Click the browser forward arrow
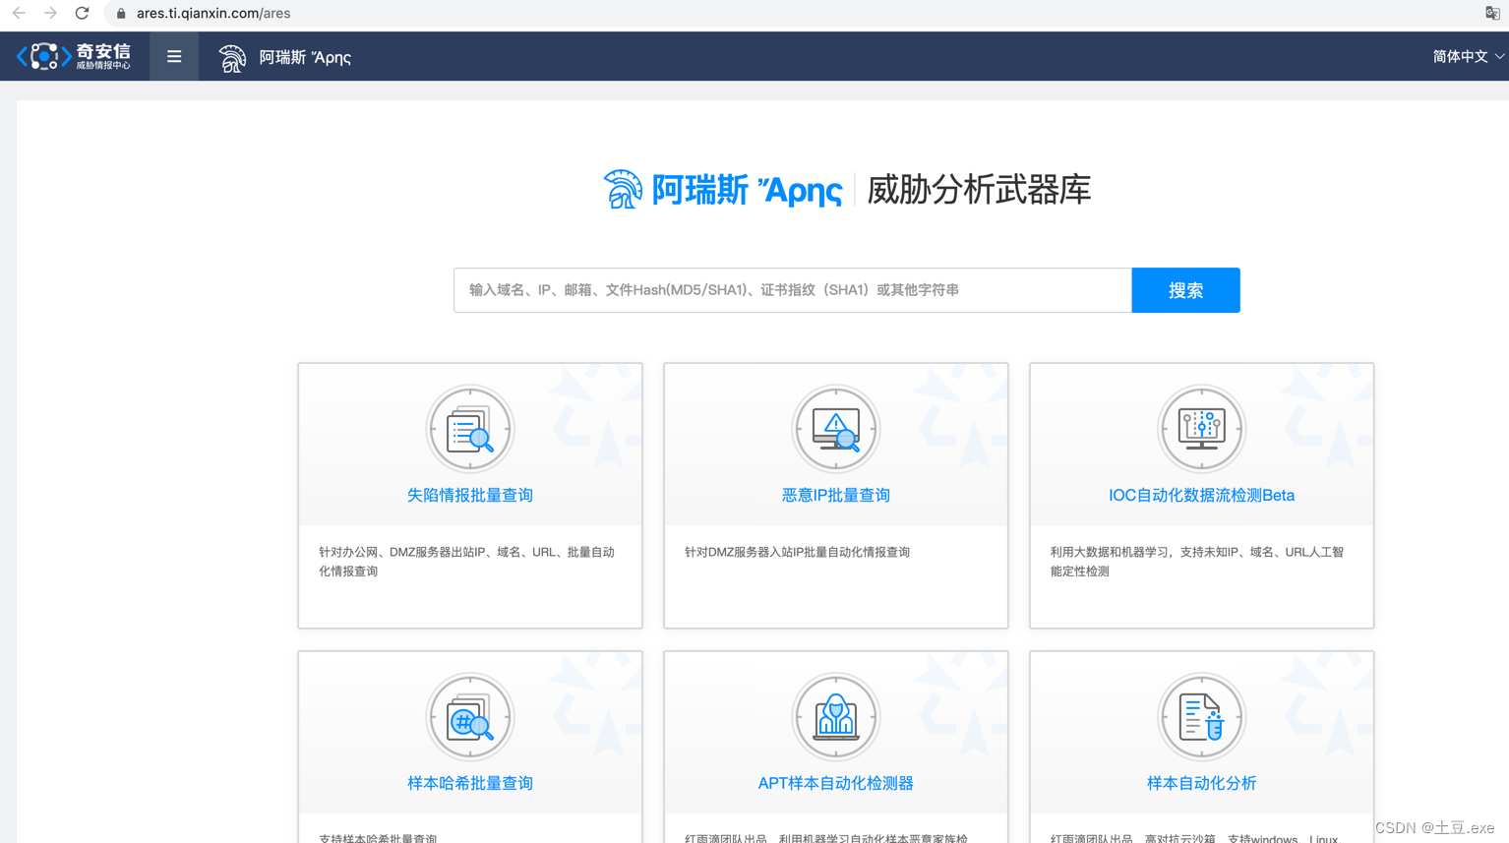1509x843 pixels. point(50,13)
